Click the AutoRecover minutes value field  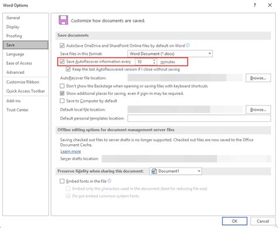click(x=144, y=62)
